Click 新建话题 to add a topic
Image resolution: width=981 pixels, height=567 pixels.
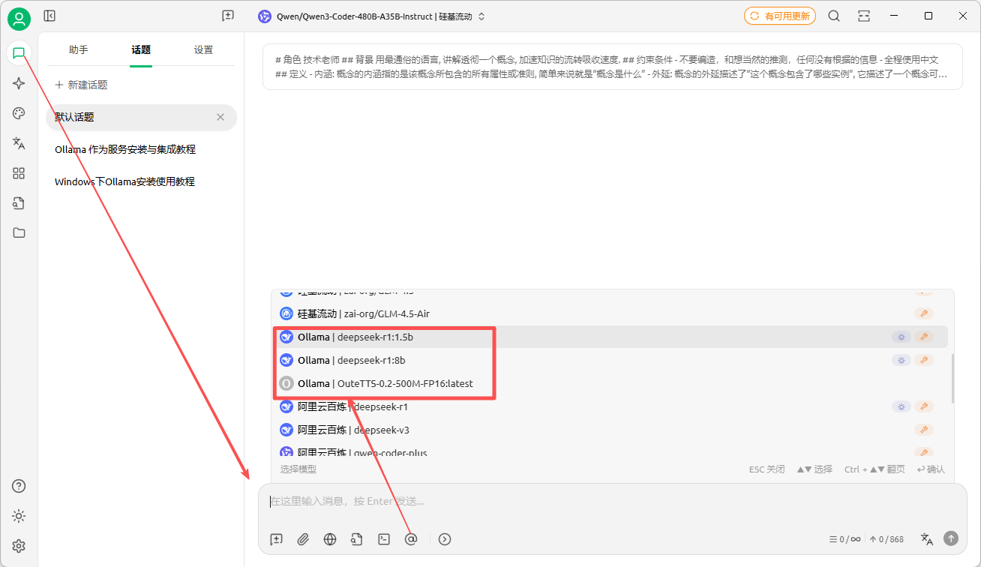[x=81, y=85]
